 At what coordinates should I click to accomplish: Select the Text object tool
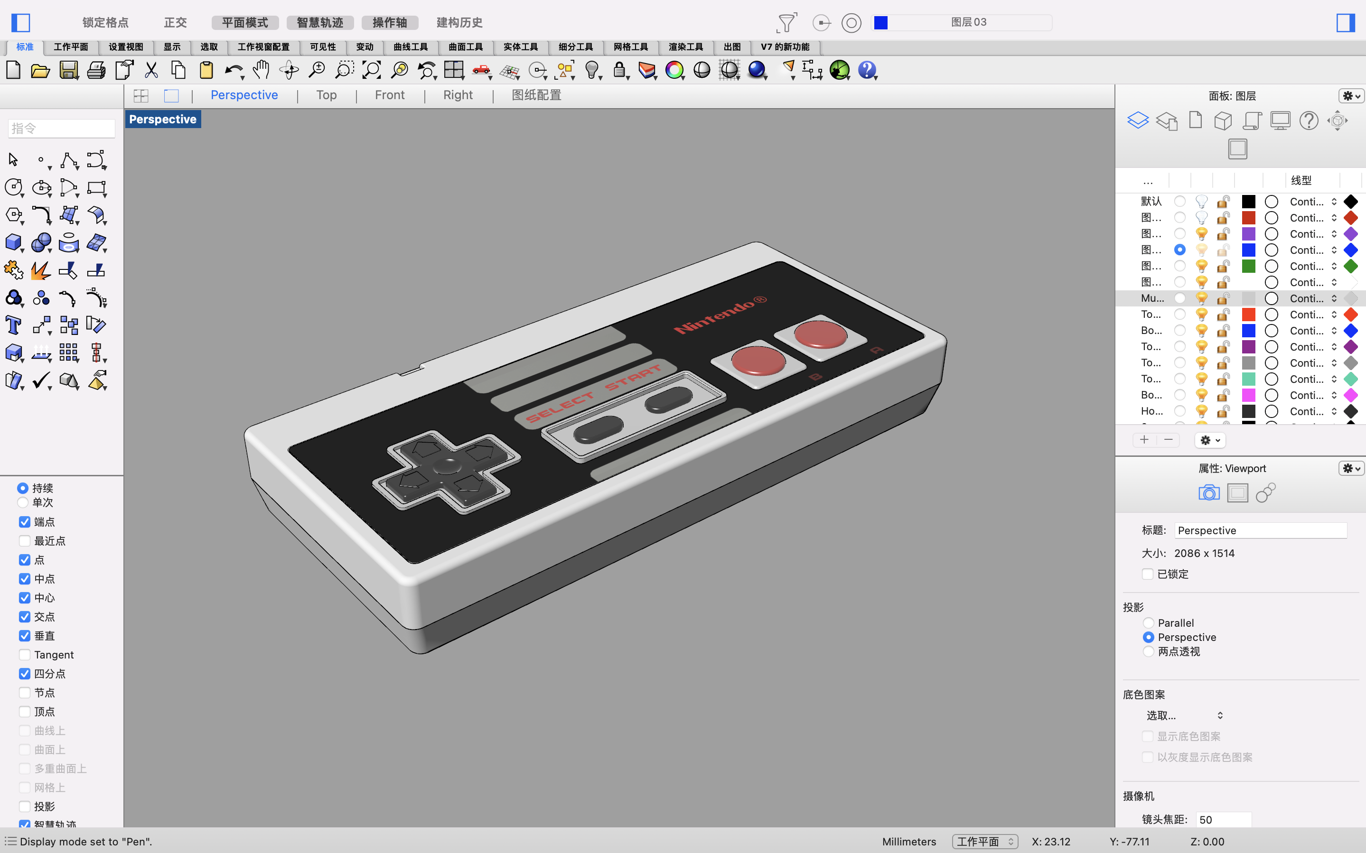point(14,325)
